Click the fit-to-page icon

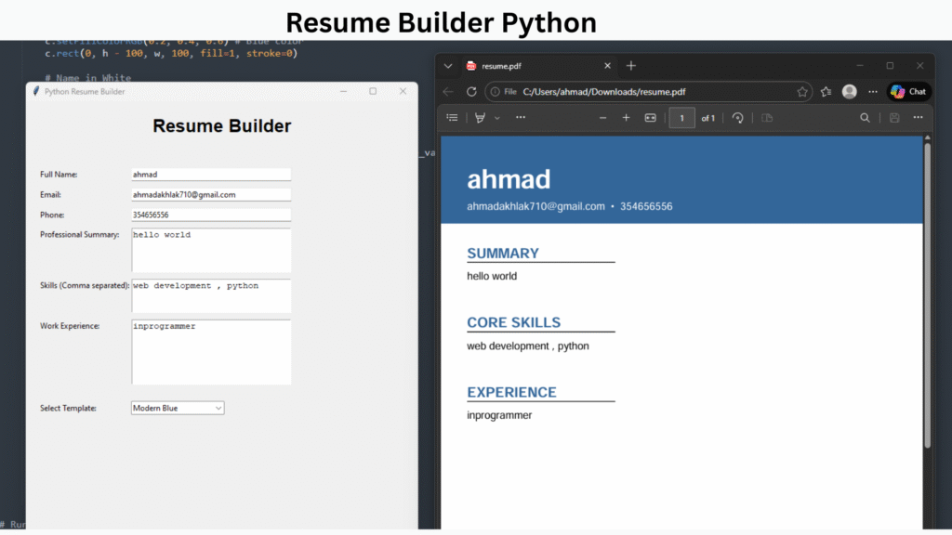(x=650, y=118)
